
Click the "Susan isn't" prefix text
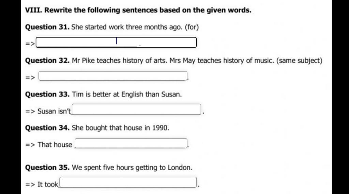[54, 111]
